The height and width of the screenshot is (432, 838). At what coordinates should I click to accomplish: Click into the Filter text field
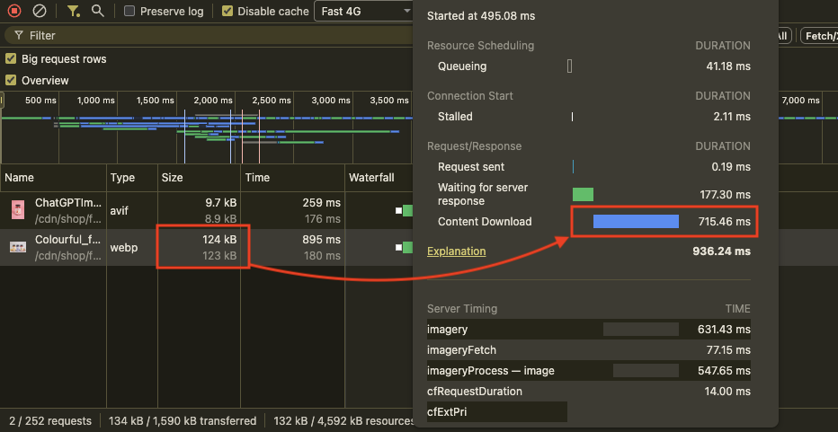180,36
